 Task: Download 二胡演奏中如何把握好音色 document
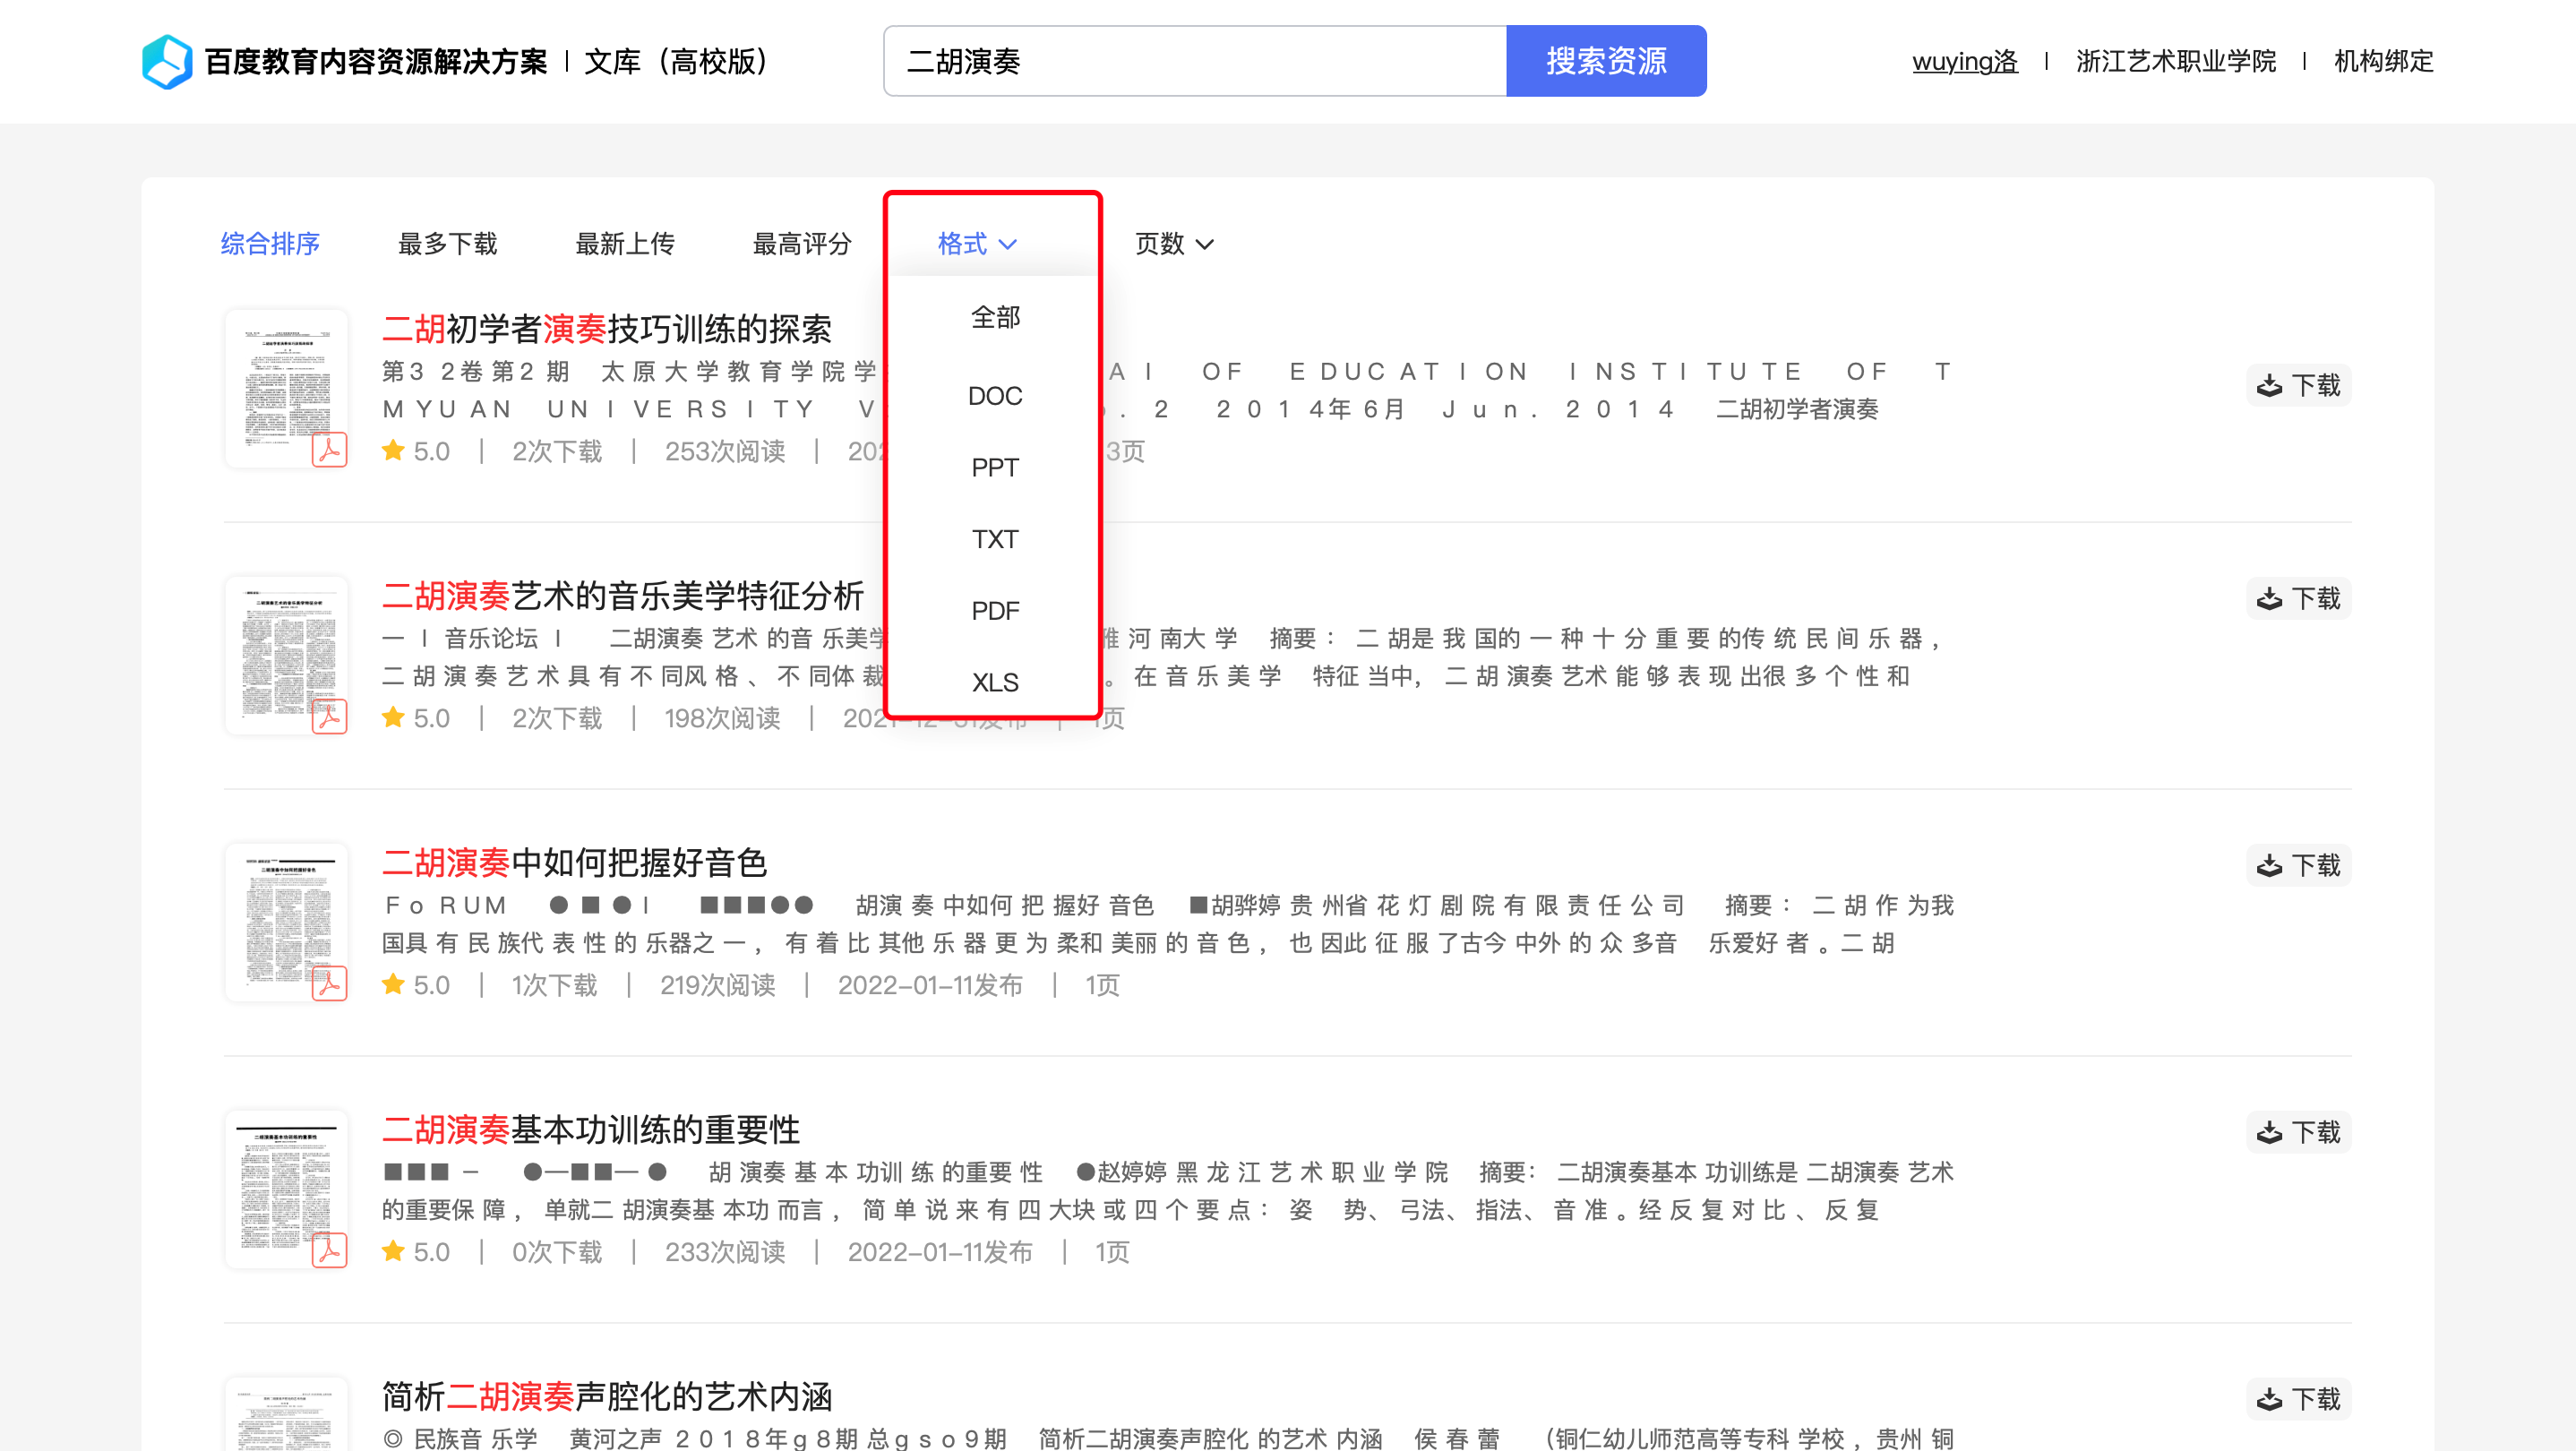pyautogui.click(x=2298, y=865)
